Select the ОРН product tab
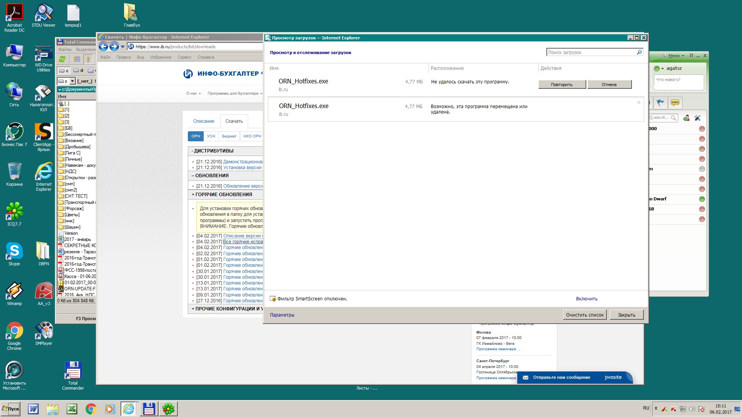This screenshot has width=742, height=417. 196,136
